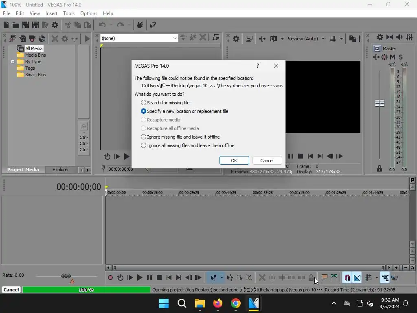Switch to the Explorer tab
The width and height of the screenshot is (417, 313).
pos(61,170)
